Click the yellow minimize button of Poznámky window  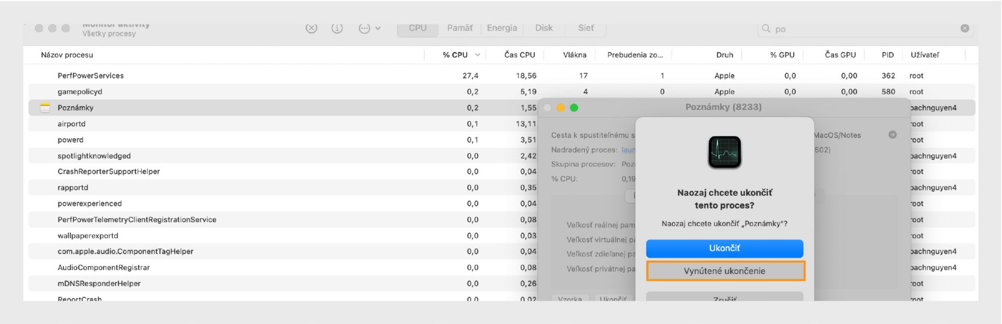(x=561, y=108)
